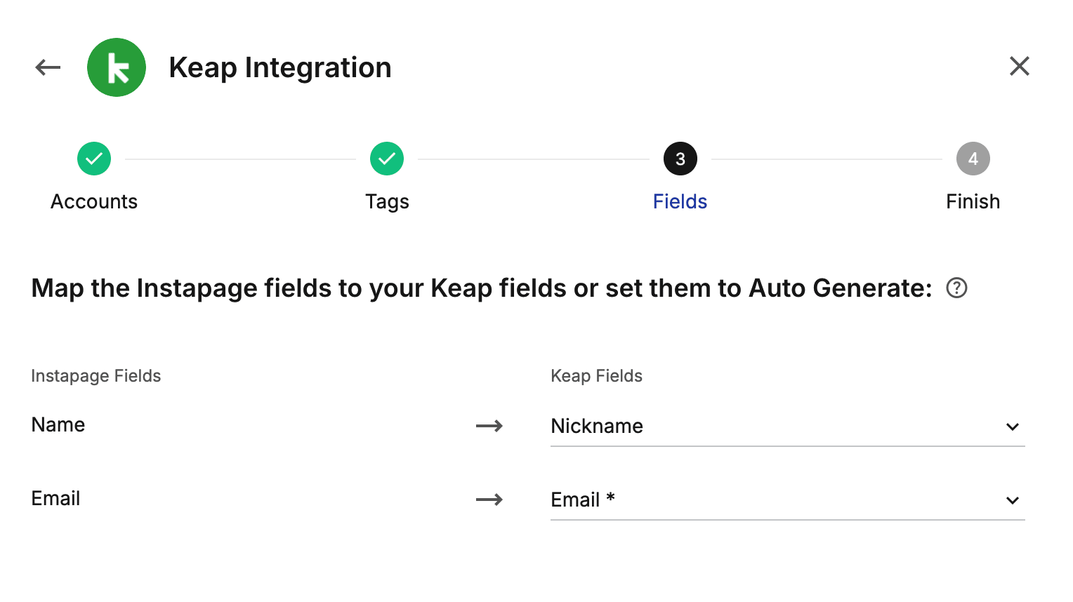Click the Instapage Fields column header

(96, 376)
